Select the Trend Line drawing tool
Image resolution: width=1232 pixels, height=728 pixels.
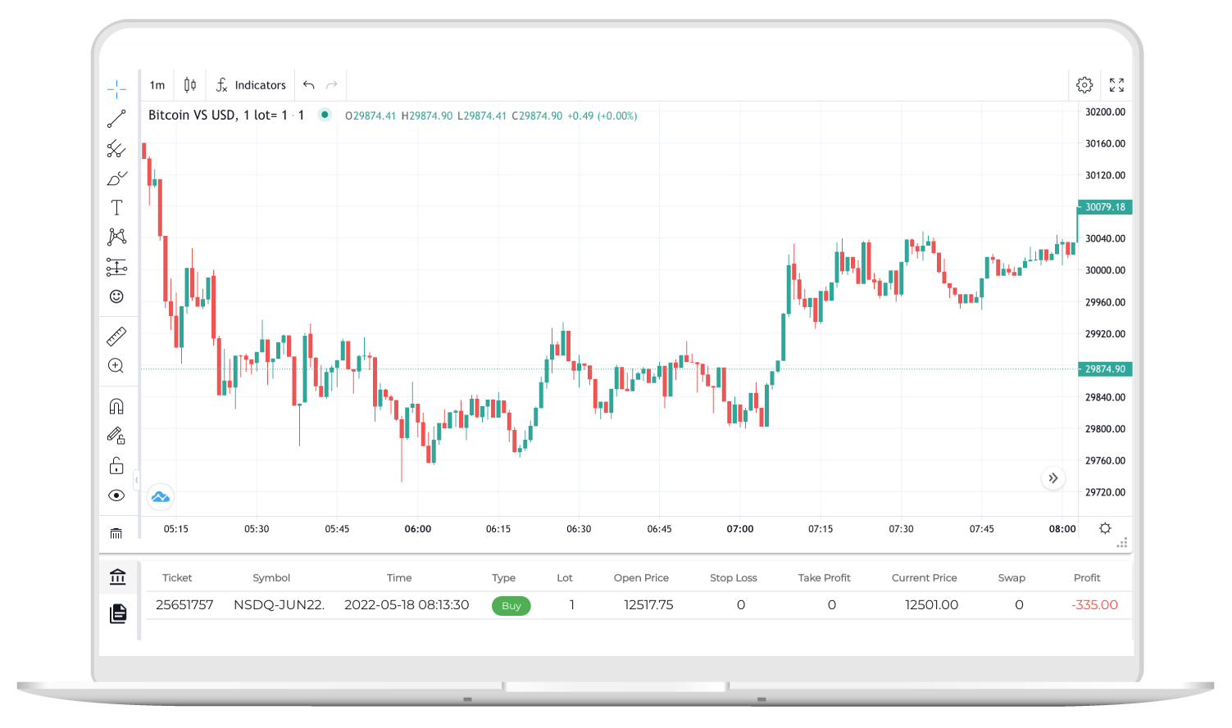point(116,119)
